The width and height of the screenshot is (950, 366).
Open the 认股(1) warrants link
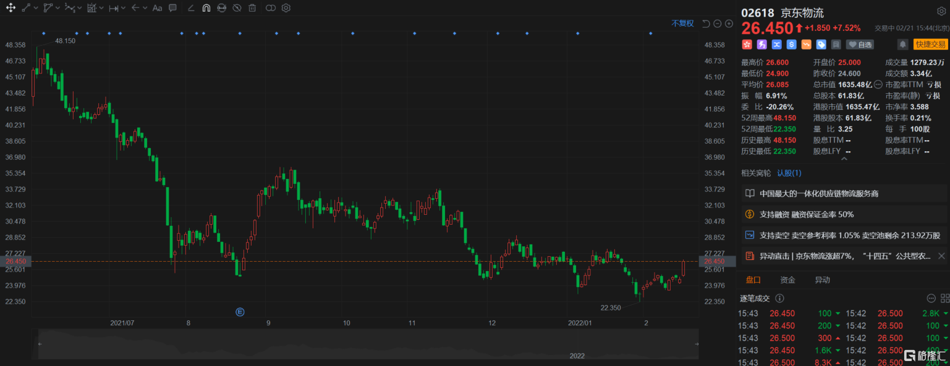pyautogui.click(x=789, y=173)
